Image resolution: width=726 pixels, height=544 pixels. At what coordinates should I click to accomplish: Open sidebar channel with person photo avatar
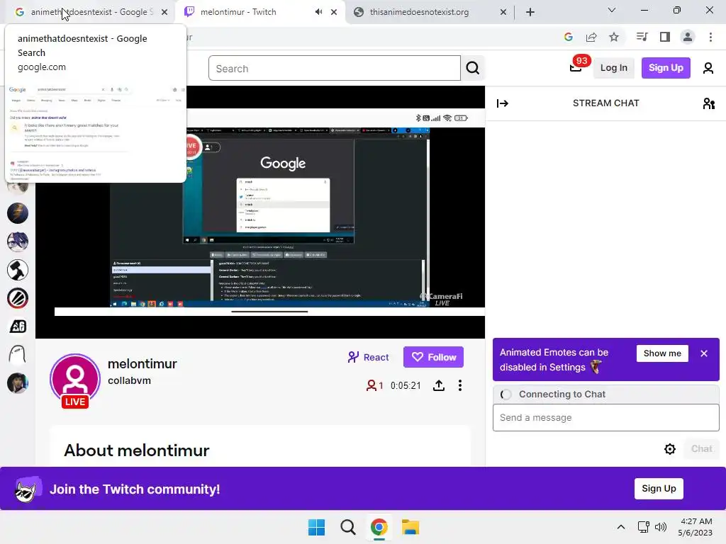18,383
